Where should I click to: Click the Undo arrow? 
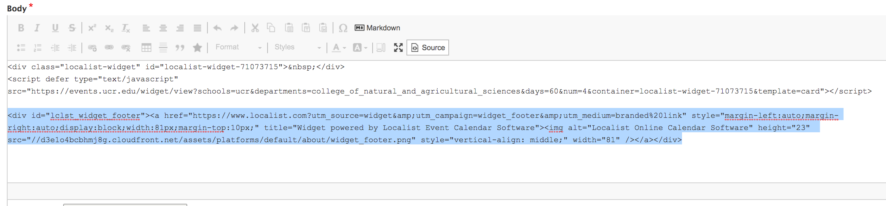[x=217, y=28]
